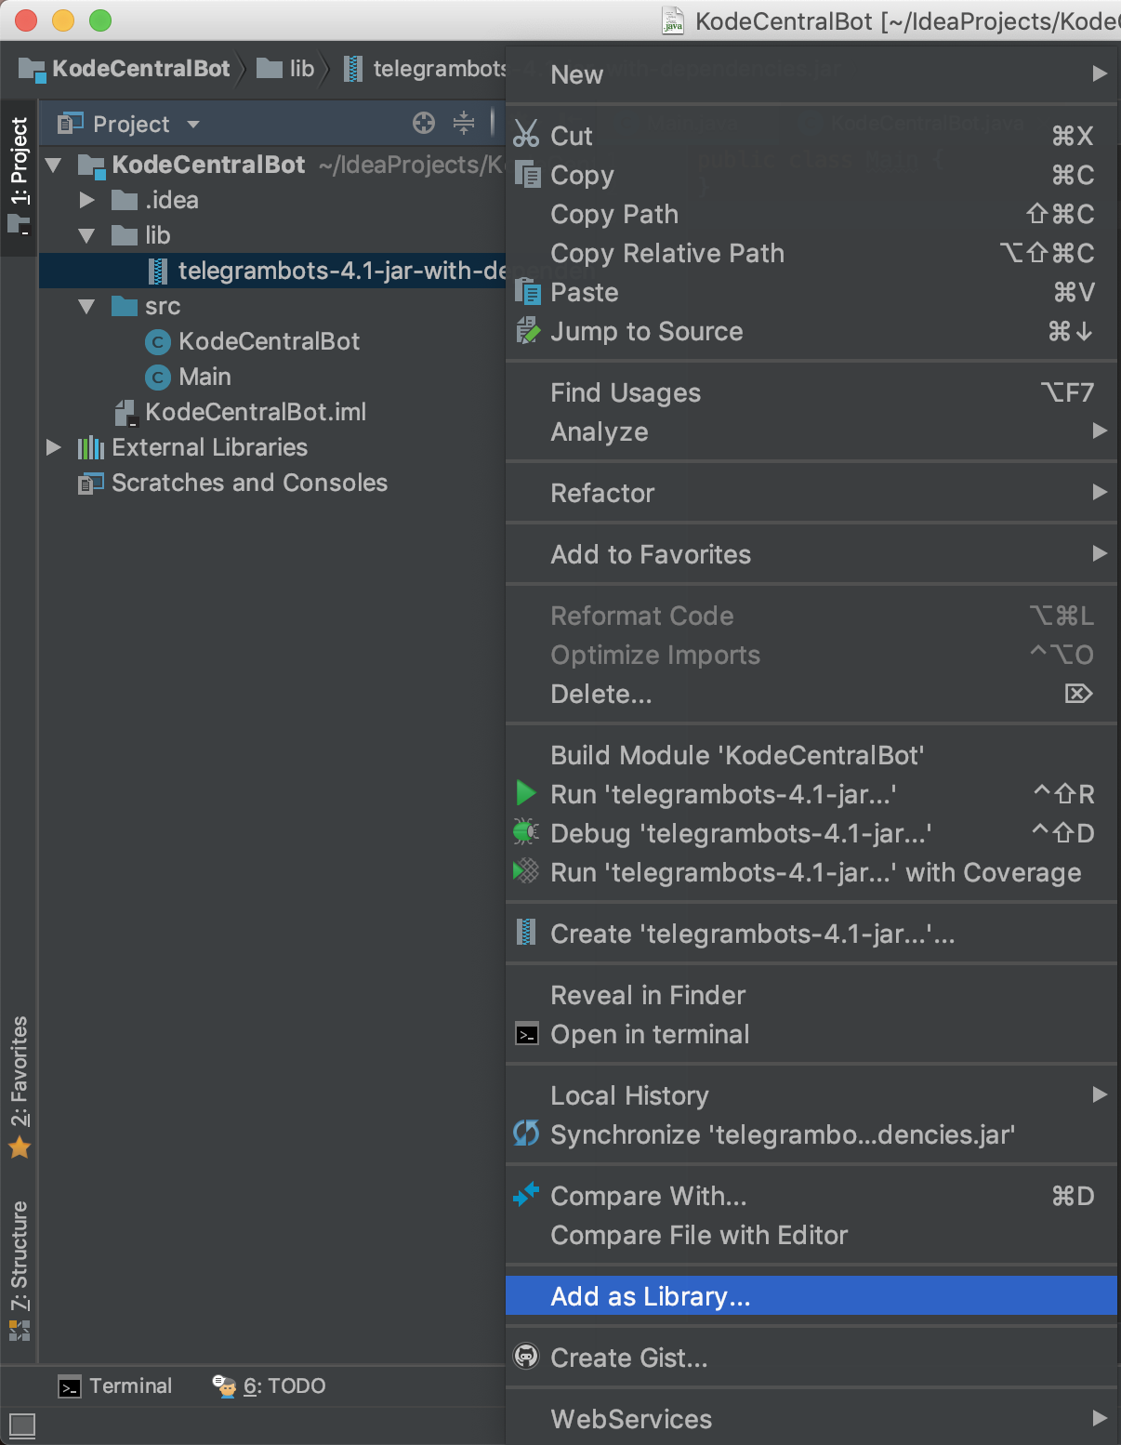Click the telegrambots breadcrumb in navigation bar
Viewport: 1121px width, 1445px height.
[x=426, y=69]
